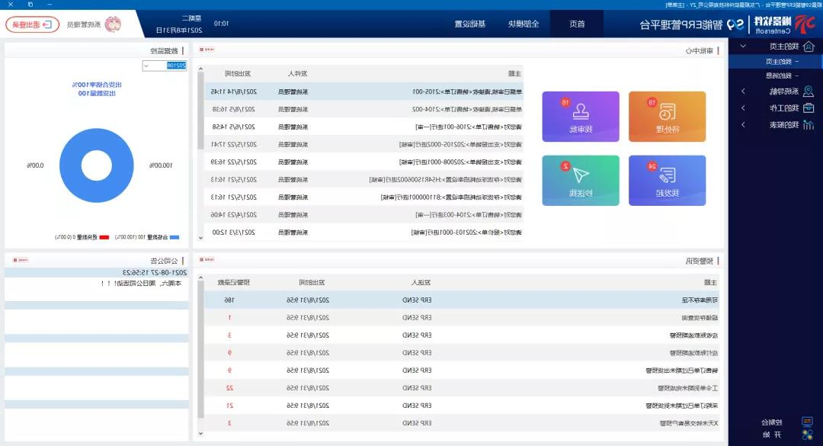Switch to the 全部模块 tab
The image size is (823, 446).
click(524, 24)
